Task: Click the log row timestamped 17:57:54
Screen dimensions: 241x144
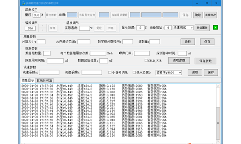Action: point(94,126)
